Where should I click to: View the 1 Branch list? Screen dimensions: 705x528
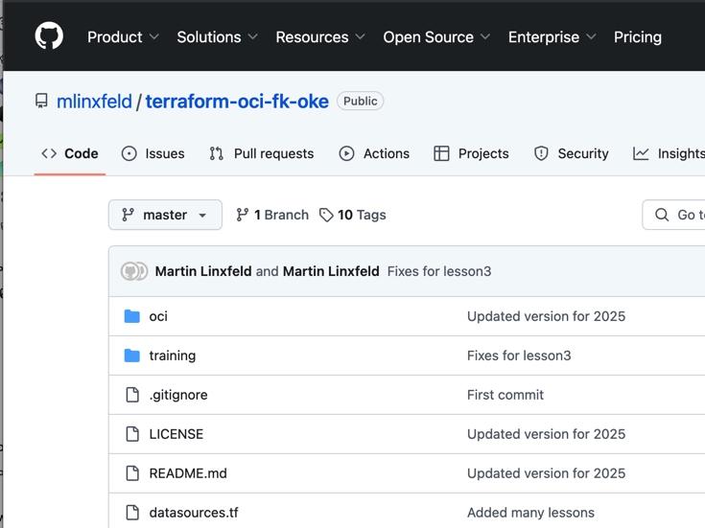tap(272, 215)
